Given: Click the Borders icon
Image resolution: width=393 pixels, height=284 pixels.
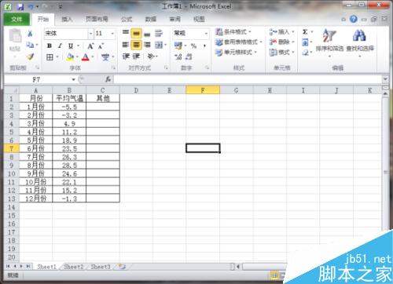Looking at the screenshot, I should [x=50, y=57].
